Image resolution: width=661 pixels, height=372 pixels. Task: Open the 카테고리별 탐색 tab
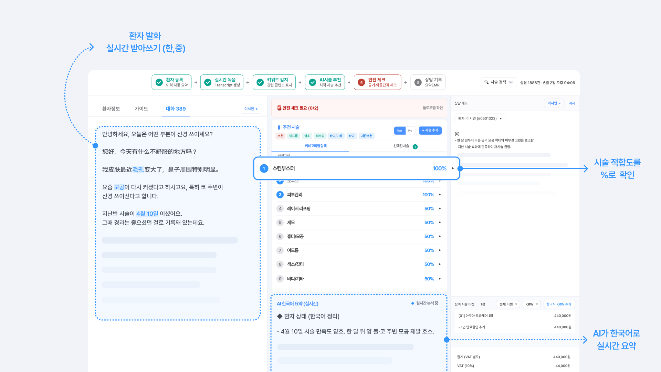[x=316, y=146]
